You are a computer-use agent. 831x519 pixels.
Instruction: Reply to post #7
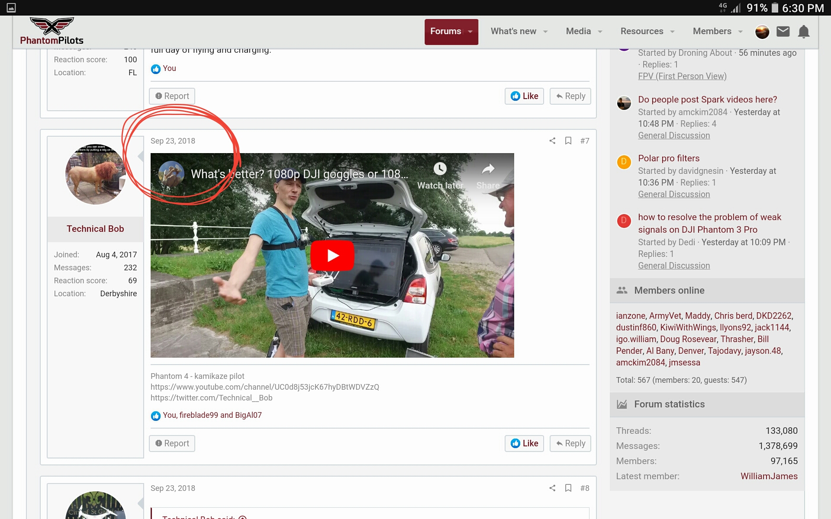click(570, 443)
